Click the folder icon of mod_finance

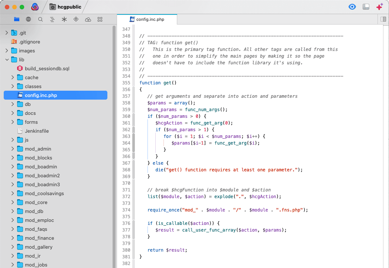(20, 238)
